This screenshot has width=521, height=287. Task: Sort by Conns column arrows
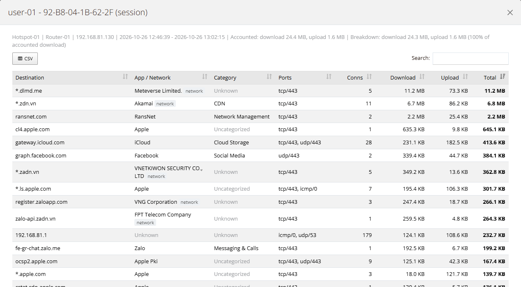pos(369,77)
